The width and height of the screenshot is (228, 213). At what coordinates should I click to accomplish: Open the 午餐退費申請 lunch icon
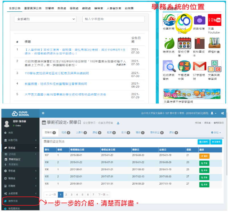coord(184,66)
